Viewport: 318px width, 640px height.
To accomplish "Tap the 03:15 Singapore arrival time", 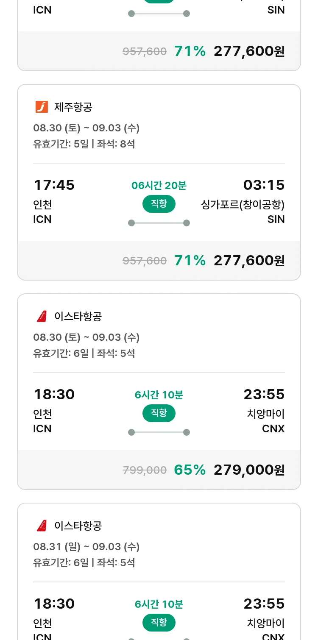I will coord(264,185).
